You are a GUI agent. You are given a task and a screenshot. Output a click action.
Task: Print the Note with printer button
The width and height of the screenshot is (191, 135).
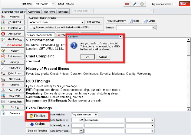point(134,21)
